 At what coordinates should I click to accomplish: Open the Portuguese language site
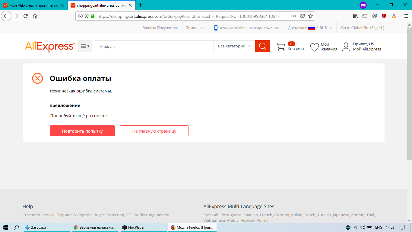pos(231,215)
